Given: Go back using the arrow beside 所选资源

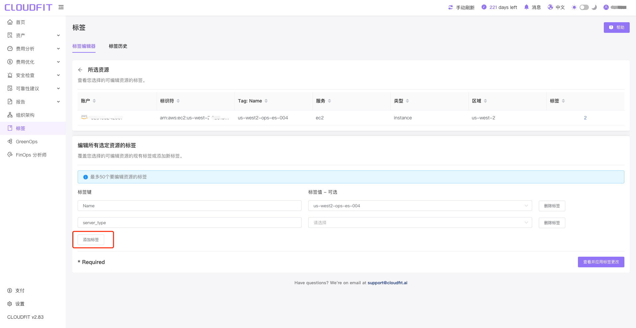Looking at the screenshot, I should point(80,70).
